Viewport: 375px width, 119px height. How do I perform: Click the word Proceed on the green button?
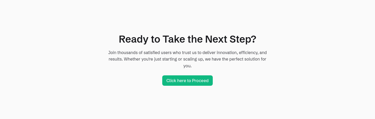200,81
